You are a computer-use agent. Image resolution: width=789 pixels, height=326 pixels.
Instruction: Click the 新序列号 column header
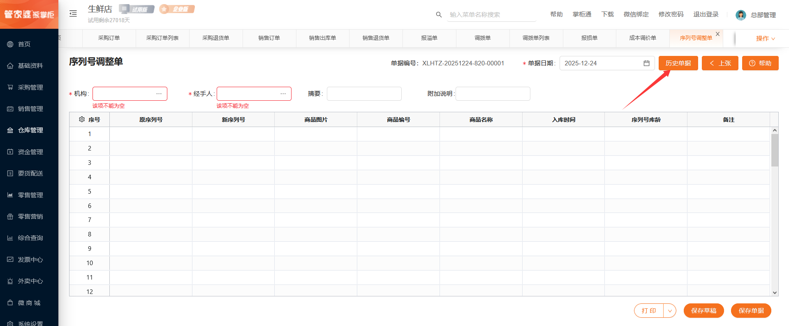234,120
